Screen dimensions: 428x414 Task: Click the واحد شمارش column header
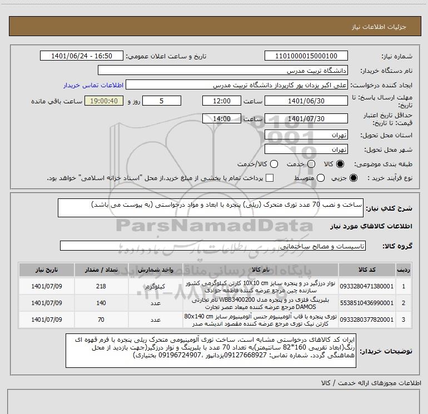[x=155, y=270]
